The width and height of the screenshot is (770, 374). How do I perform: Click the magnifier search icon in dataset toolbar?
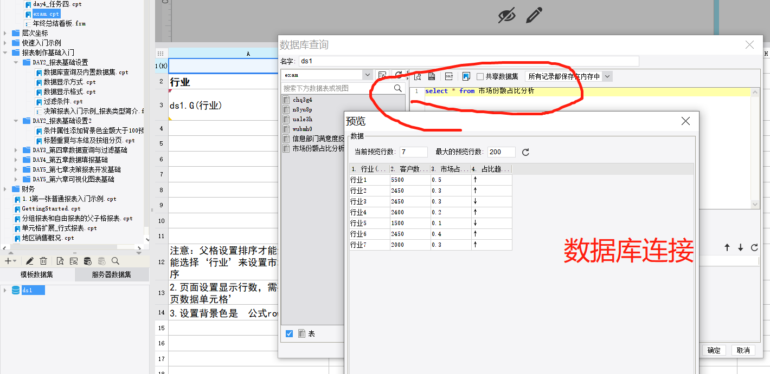point(115,261)
